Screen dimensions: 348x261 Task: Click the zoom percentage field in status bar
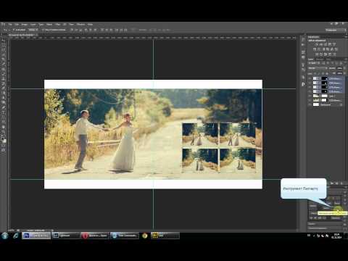click(x=12, y=231)
